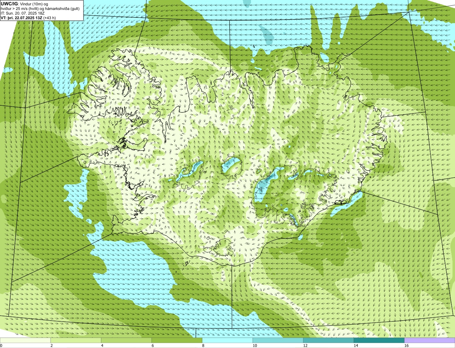Click the '2' label under the legend

click(52, 346)
